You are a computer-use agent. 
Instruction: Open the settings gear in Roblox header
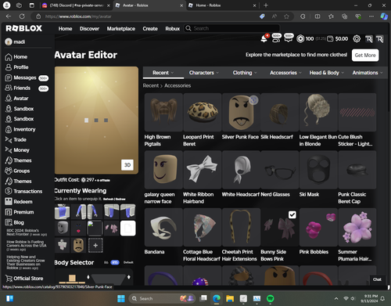coord(357,39)
